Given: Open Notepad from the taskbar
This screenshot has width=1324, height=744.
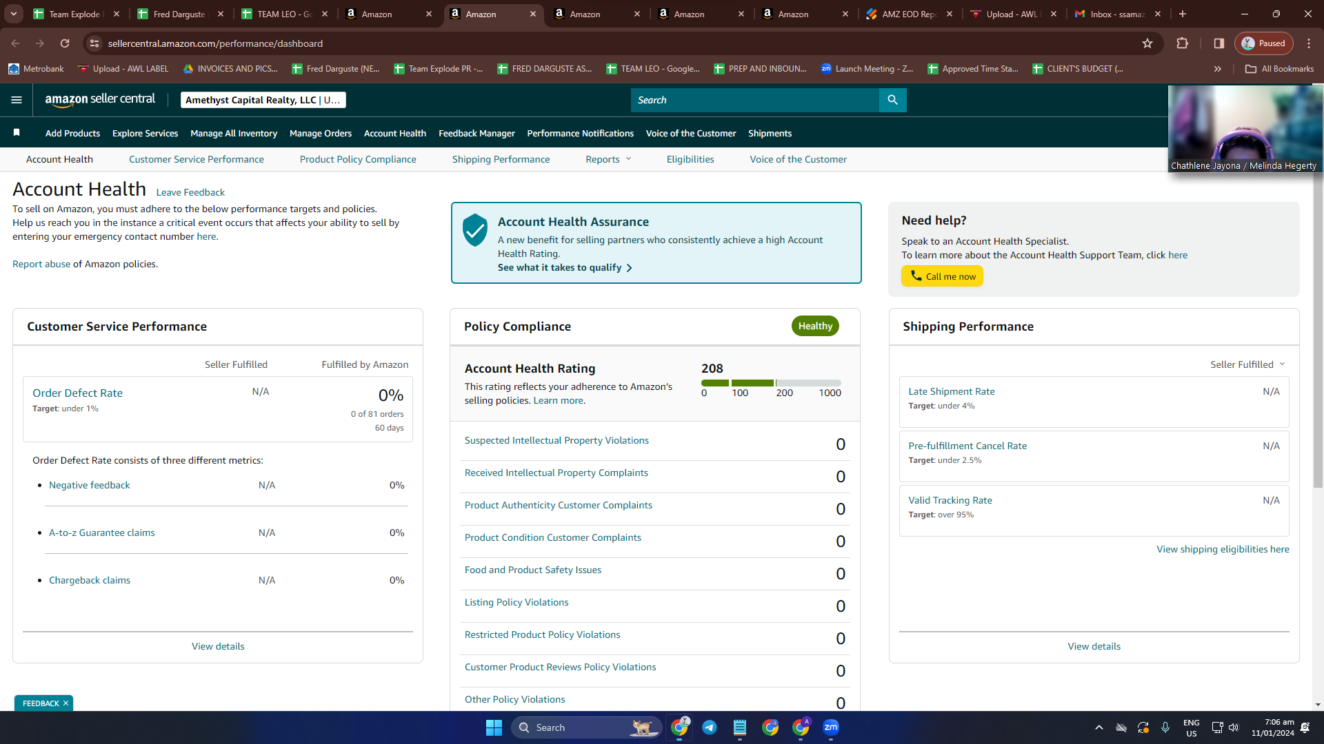Looking at the screenshot, I should [x=740, y=727].
